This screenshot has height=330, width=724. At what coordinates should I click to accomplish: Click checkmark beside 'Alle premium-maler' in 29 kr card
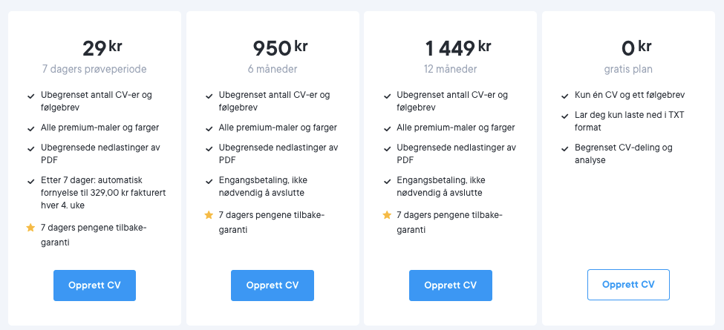click(30, 128)
